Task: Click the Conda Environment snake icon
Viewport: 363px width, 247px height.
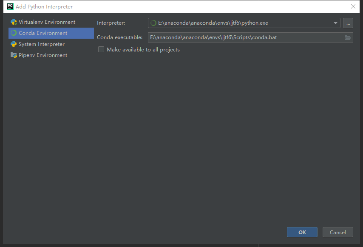Action: pos(14,33)
